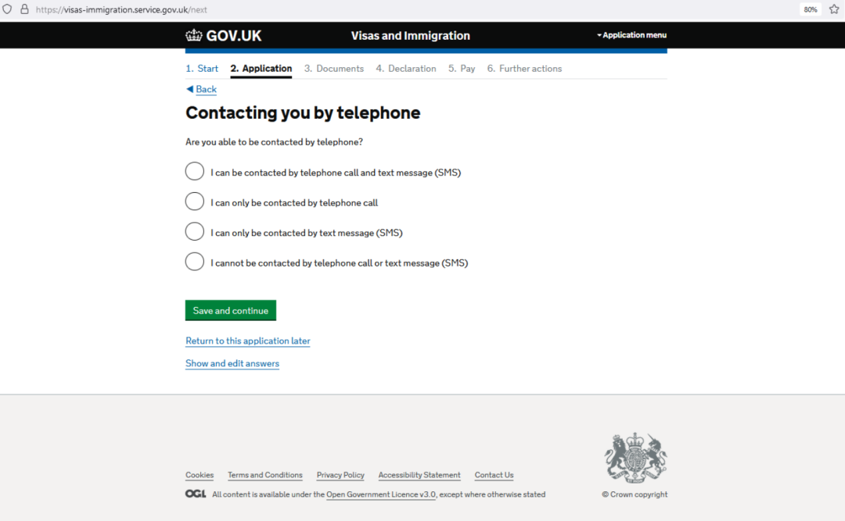Click the GOV.UK crown logo
The width and height of the screenshot is (845, 521).
click(193, 35)
